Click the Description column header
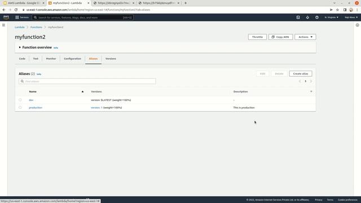361x203 pixels. pos(241,91)
